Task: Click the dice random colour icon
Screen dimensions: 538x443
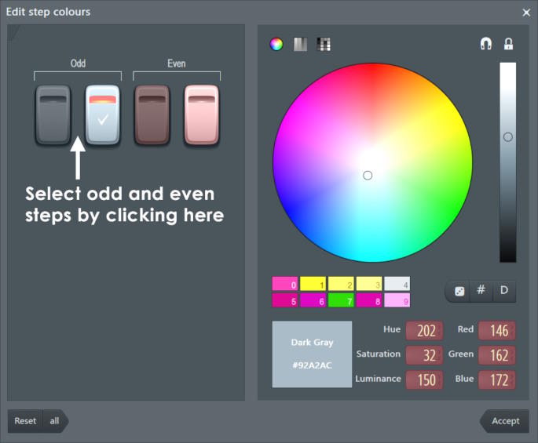Action: pyautogui.click(x=459, y=291)
